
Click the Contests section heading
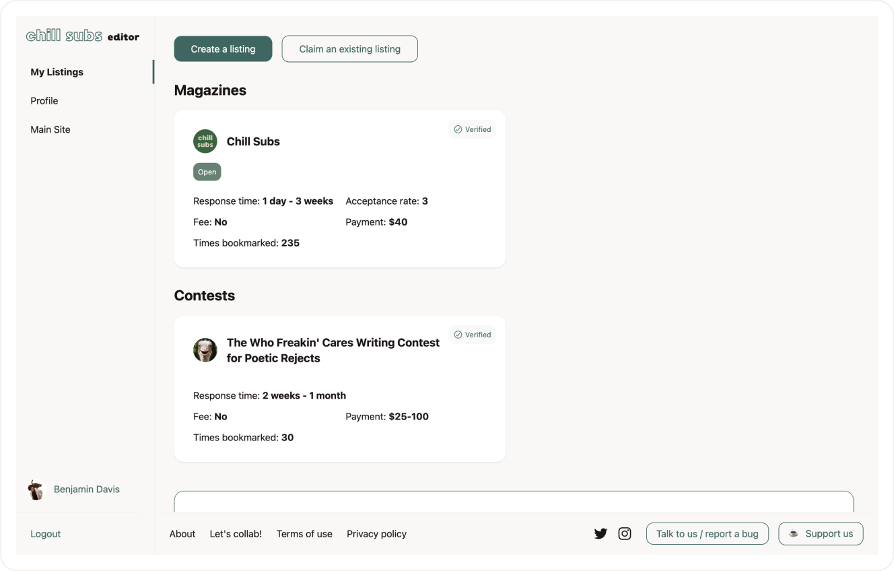click(205, 296)
